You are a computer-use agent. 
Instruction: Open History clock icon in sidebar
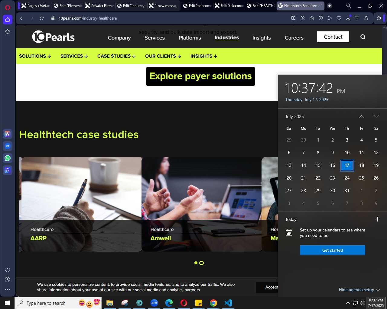click(x=8, y=280)
